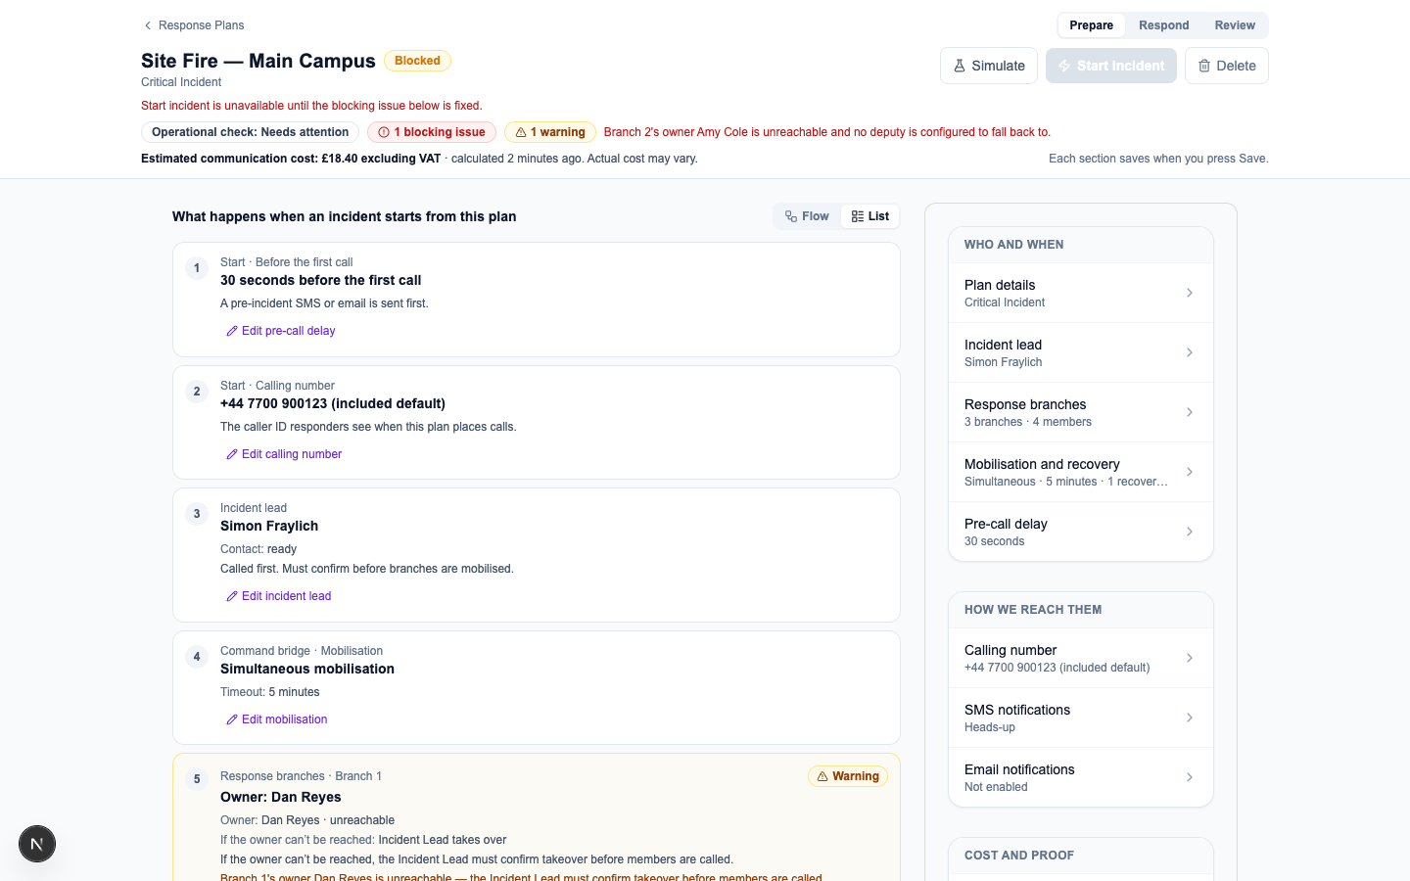This screenshot has width=1410, height=881.
Task: Click the back chevron beside Response Plans
Action: click(x=148, y=25)
